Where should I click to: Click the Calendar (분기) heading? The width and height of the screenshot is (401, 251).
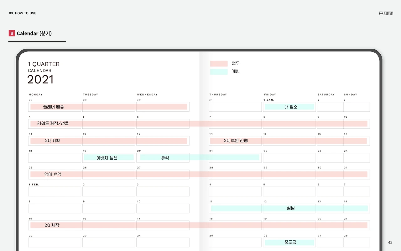click(x=34, y=33)
